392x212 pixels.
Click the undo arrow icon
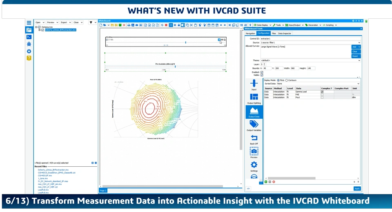[200, 25]
